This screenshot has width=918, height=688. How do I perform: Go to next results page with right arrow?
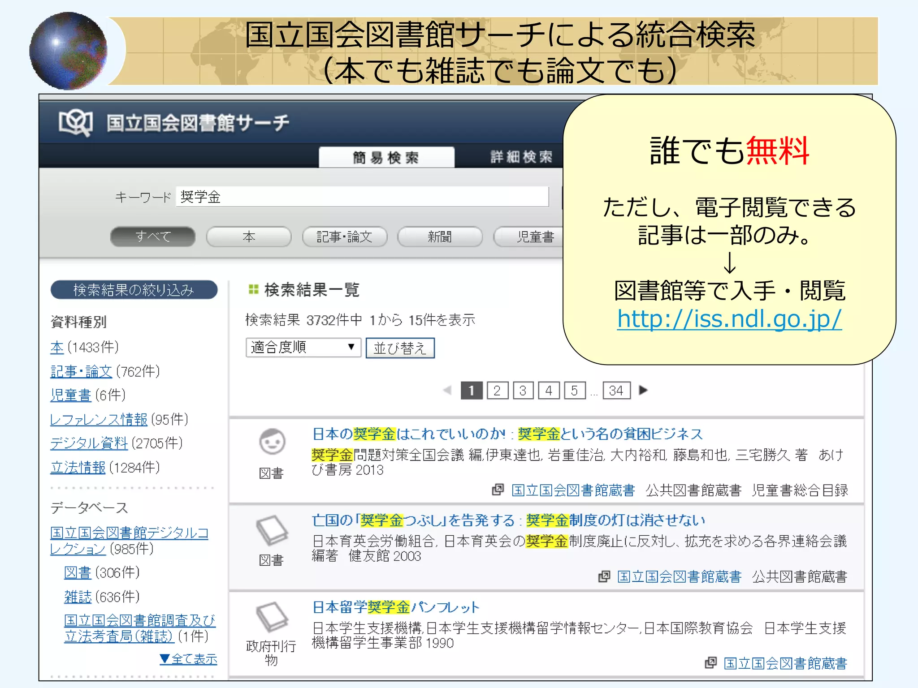[643, 390]
